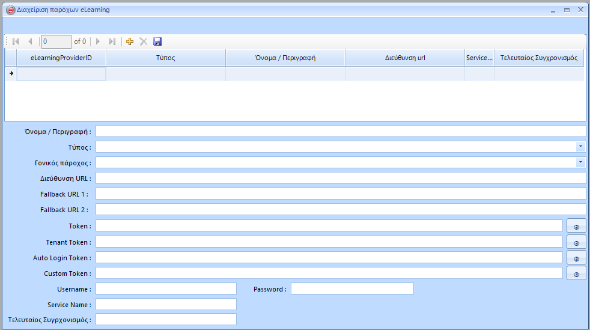
Task: Click the Διεύθυνση url column header
Action: [405, 58]
